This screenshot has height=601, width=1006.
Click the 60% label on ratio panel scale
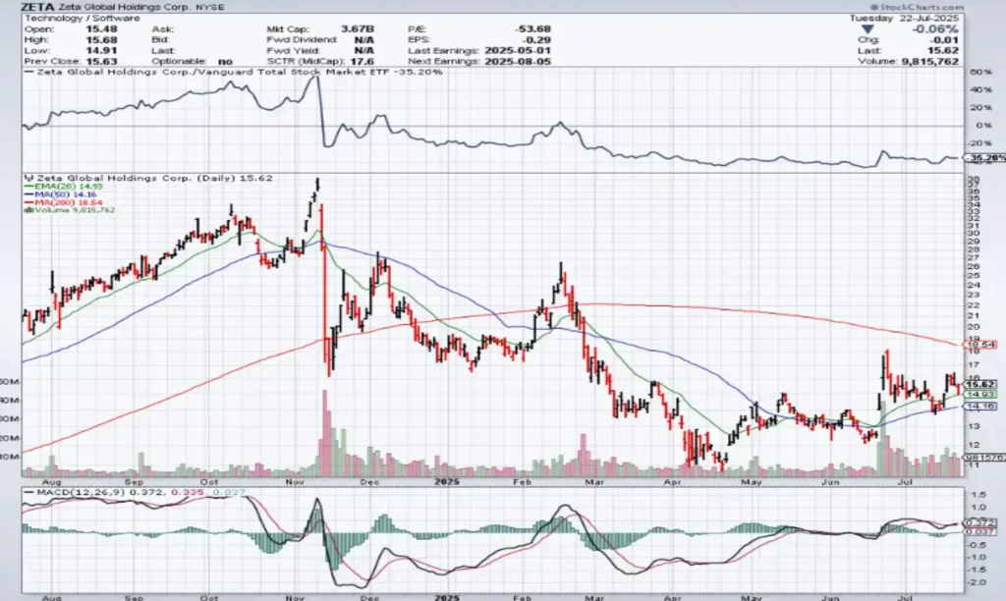point(983,73)
